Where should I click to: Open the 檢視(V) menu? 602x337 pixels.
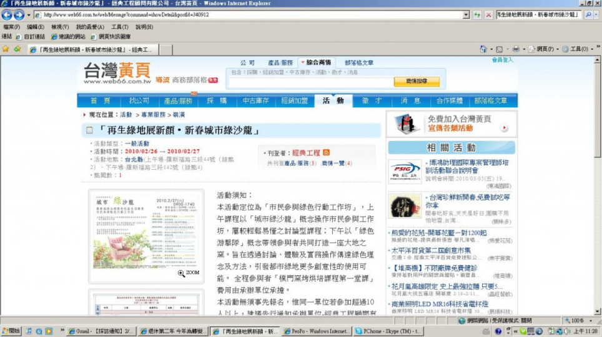[x=60, y=27]
